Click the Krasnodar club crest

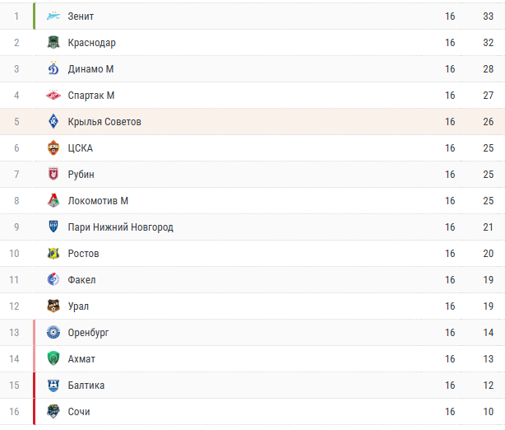pos(53,42)
